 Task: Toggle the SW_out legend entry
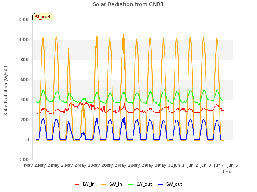170,184
